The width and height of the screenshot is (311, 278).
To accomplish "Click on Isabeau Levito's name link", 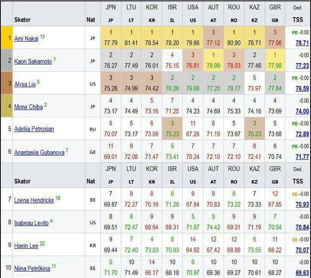I will click(x=31, y=222).
